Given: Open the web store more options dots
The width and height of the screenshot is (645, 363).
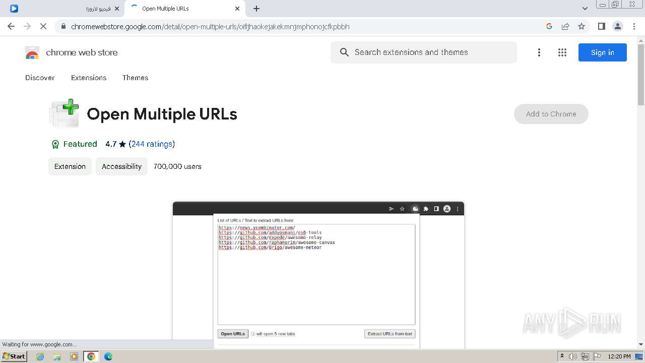Looking at the screenshot, I should click(x=539, y=52).
